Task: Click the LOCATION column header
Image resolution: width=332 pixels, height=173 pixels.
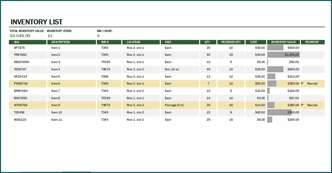Action: (133, 42)
